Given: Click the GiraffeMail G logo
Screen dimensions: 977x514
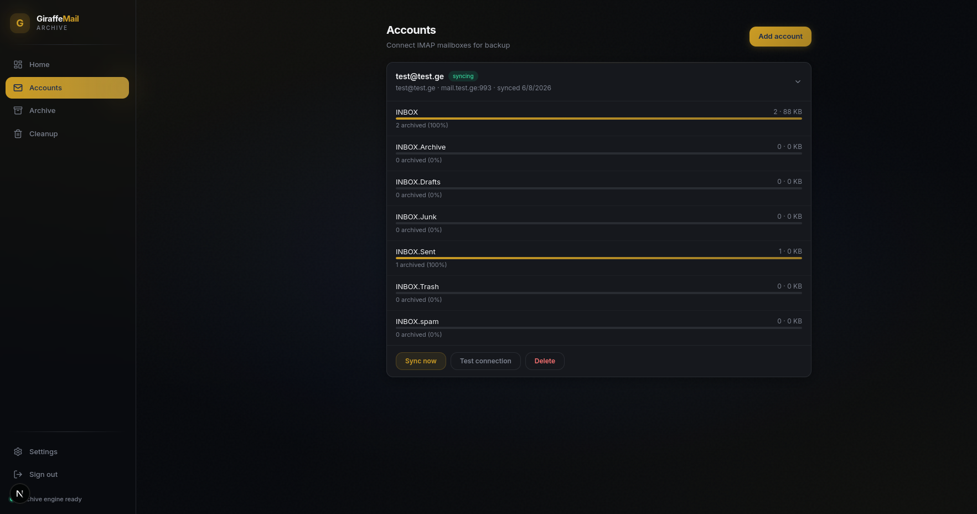Looking at the screenshot, I should [20, 23].
